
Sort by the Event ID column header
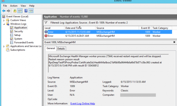145,28
